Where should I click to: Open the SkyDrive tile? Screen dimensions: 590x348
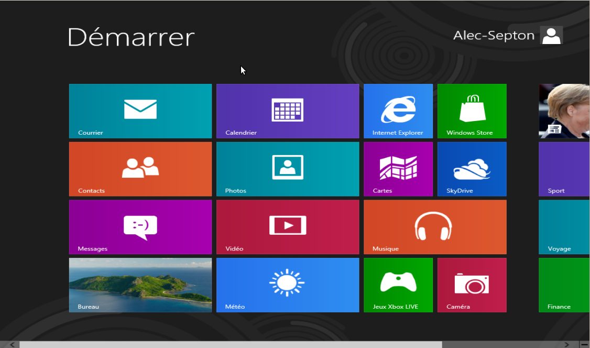coord(471,169)
